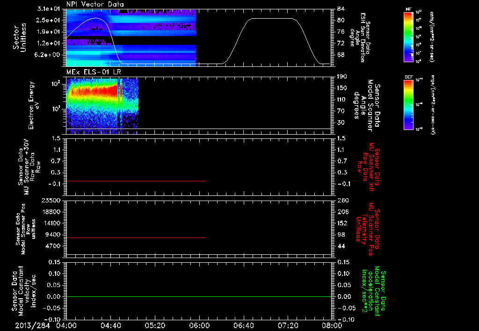This screenshot has height=331, width=479.
Task: Click the "cnts/(cm**2-sr-sec)" units label
Action: (432, 37)
